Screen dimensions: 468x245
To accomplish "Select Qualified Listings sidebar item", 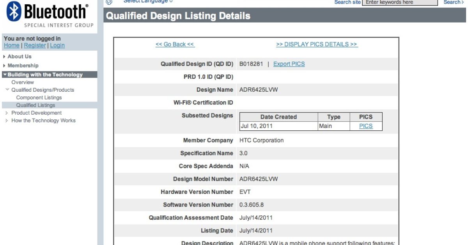I will pos(35,105).
